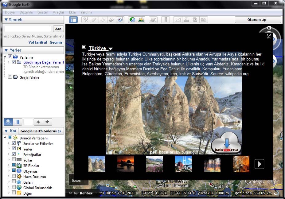Record a tour with camera icon
Screen dimensions: 285x199
point(120,20)
